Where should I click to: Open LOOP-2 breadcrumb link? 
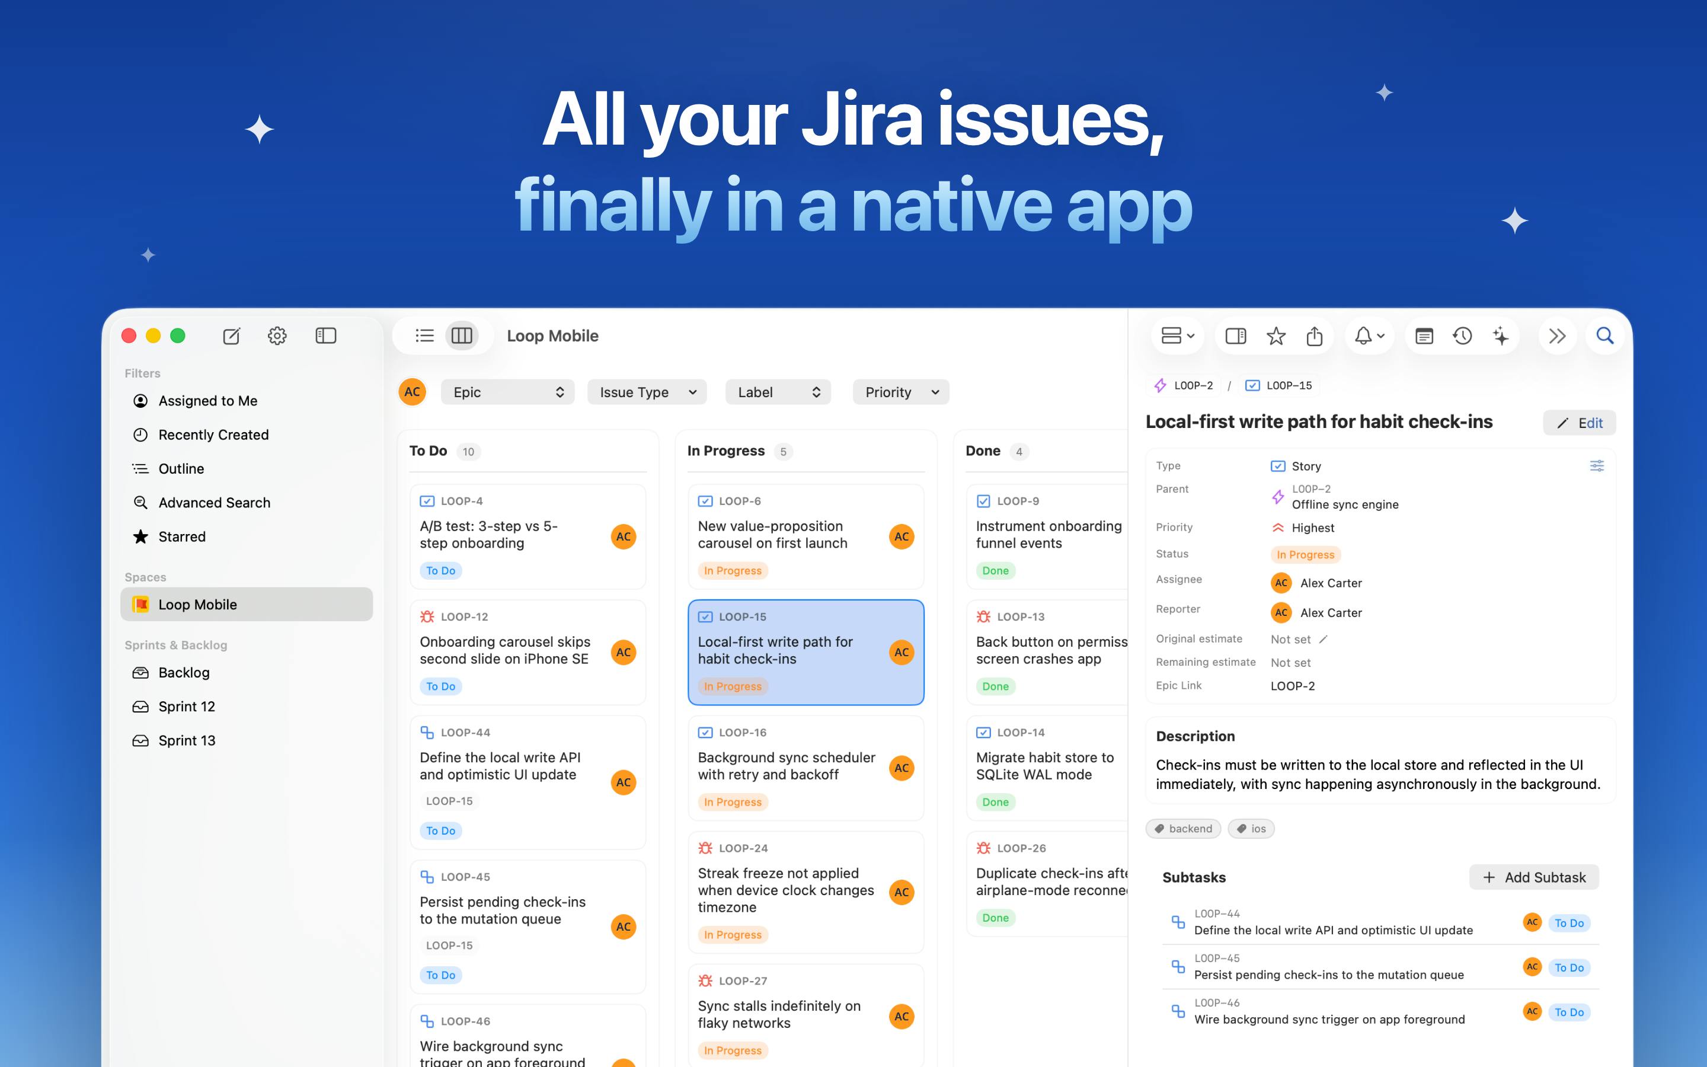[1184, 385]
